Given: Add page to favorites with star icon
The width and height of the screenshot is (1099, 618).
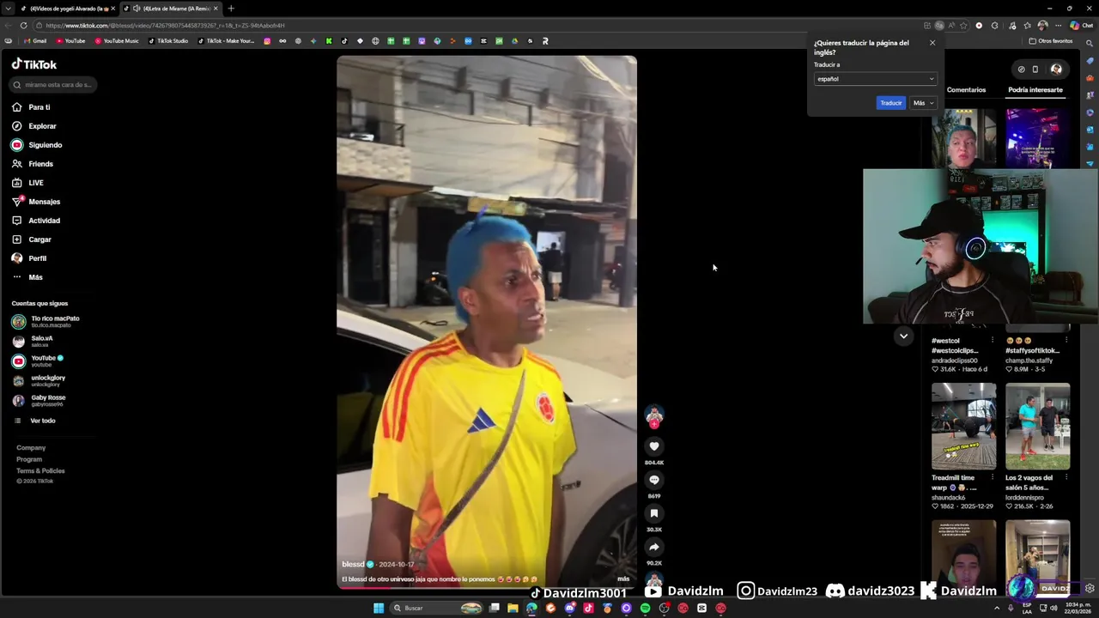Looking at the screenshot, I should (962, 26).
